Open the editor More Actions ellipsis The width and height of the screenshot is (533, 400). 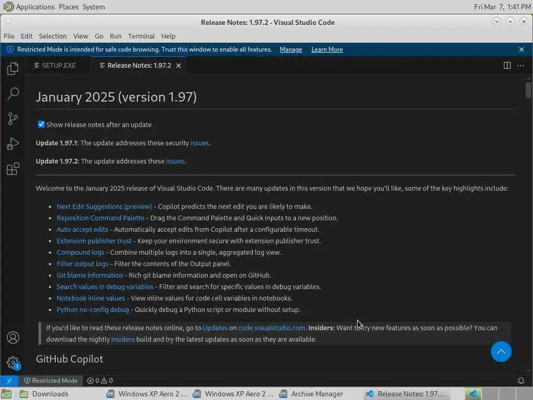click(x=521, y=65)
